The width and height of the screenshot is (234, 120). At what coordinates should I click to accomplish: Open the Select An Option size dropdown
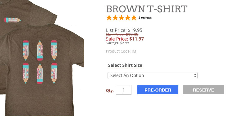coord(153,75)
